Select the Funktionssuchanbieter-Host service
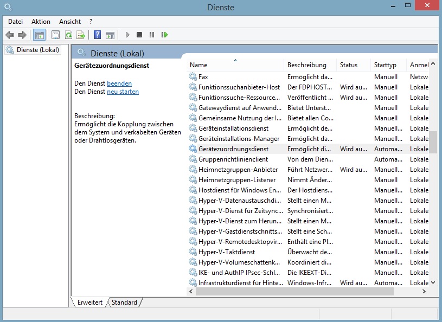This screenshot has width=442, height=322. tap(239, 87)
